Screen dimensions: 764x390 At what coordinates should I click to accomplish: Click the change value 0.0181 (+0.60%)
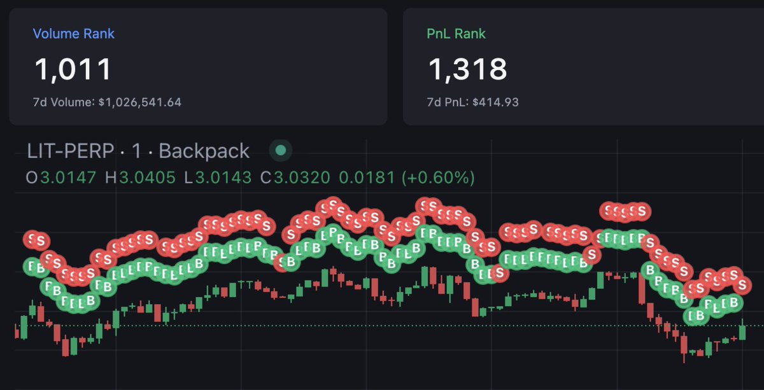click(406, 178)
